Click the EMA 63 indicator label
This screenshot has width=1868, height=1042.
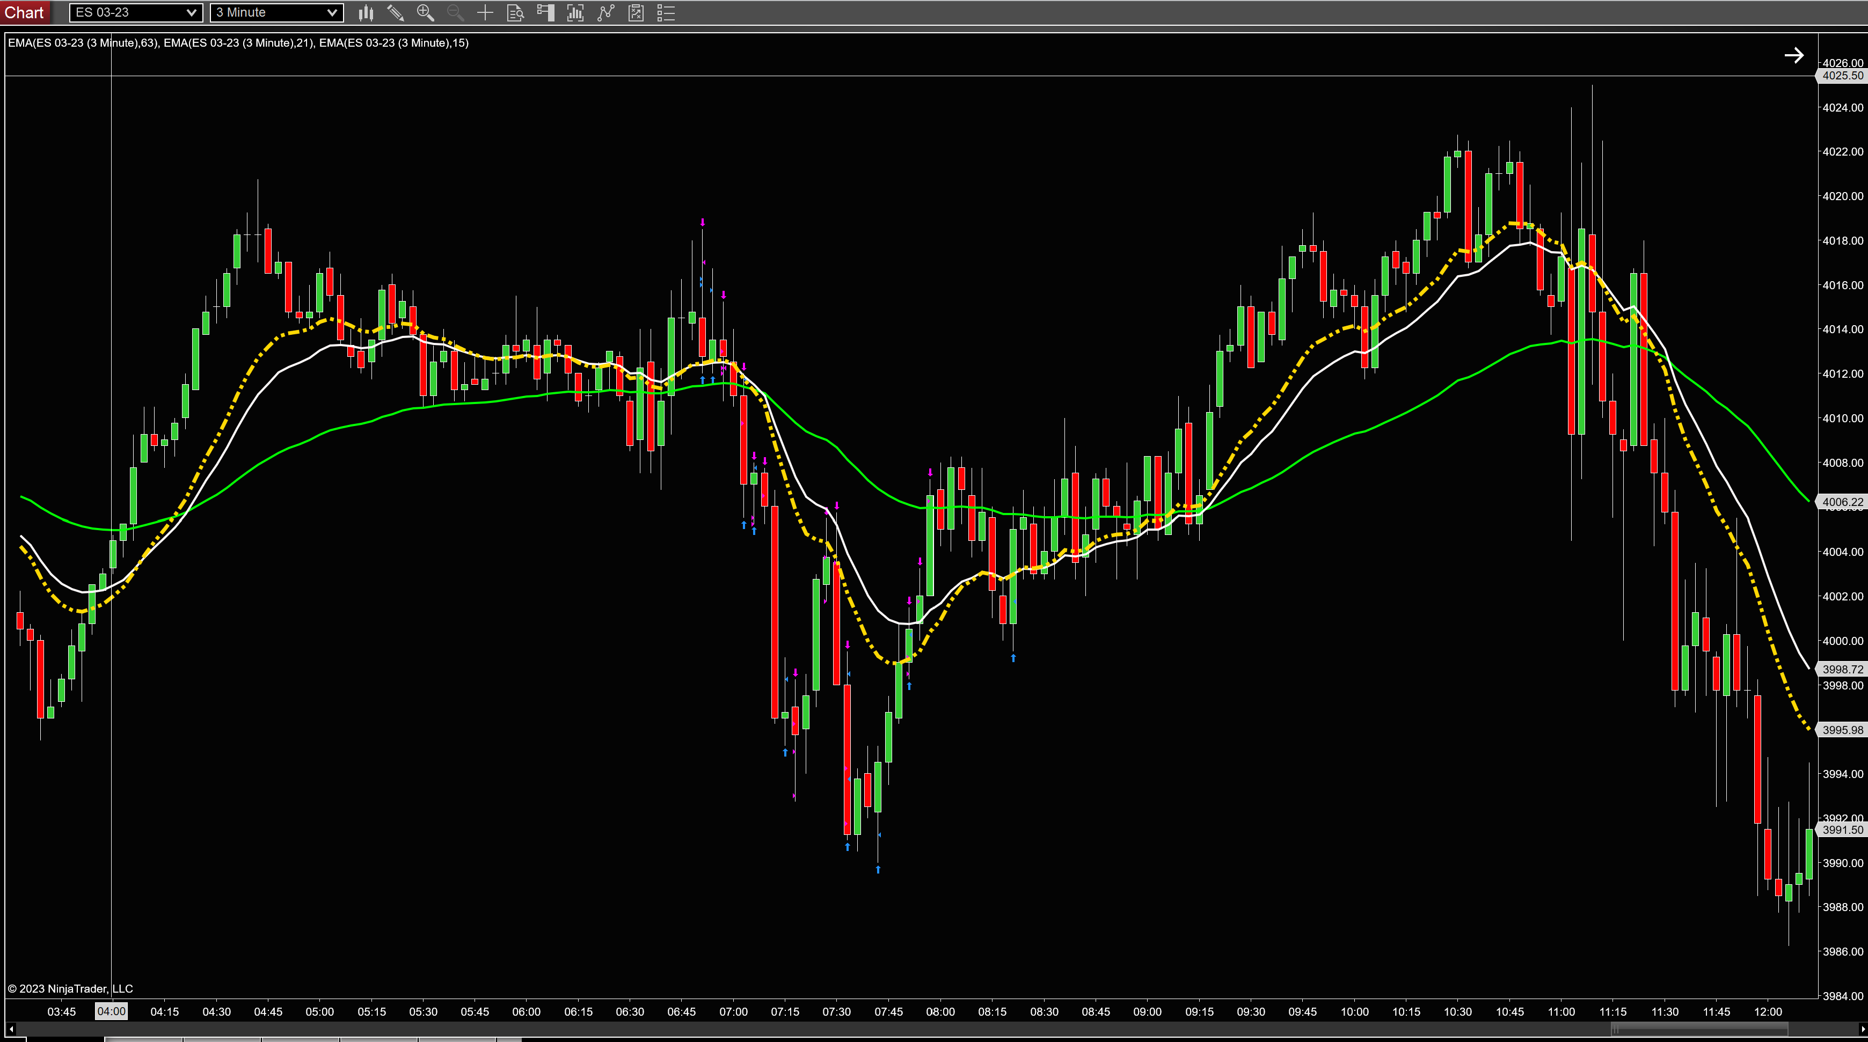coord(83,43)
